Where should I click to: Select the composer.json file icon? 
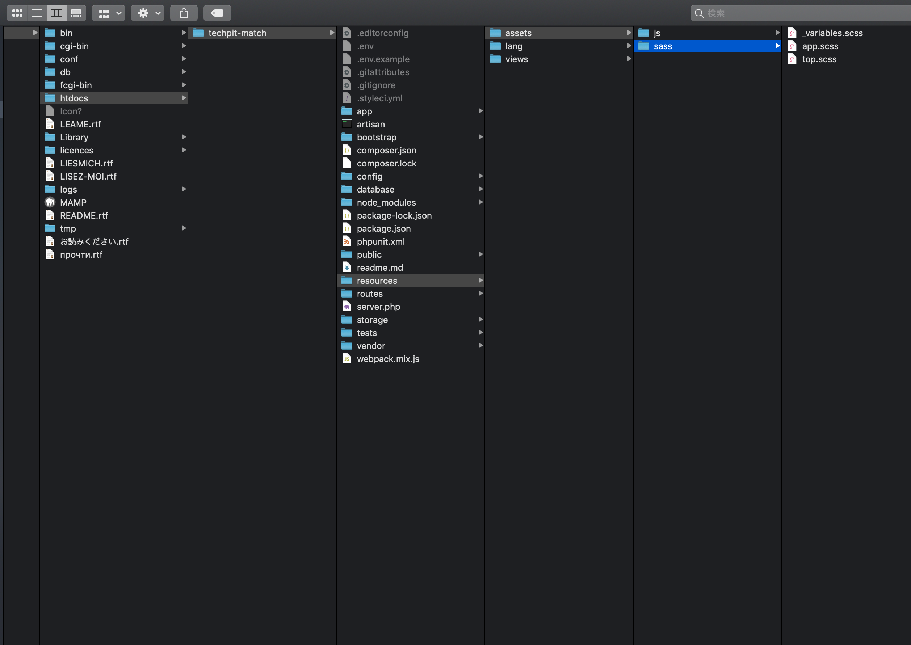(x=347, y=150)
